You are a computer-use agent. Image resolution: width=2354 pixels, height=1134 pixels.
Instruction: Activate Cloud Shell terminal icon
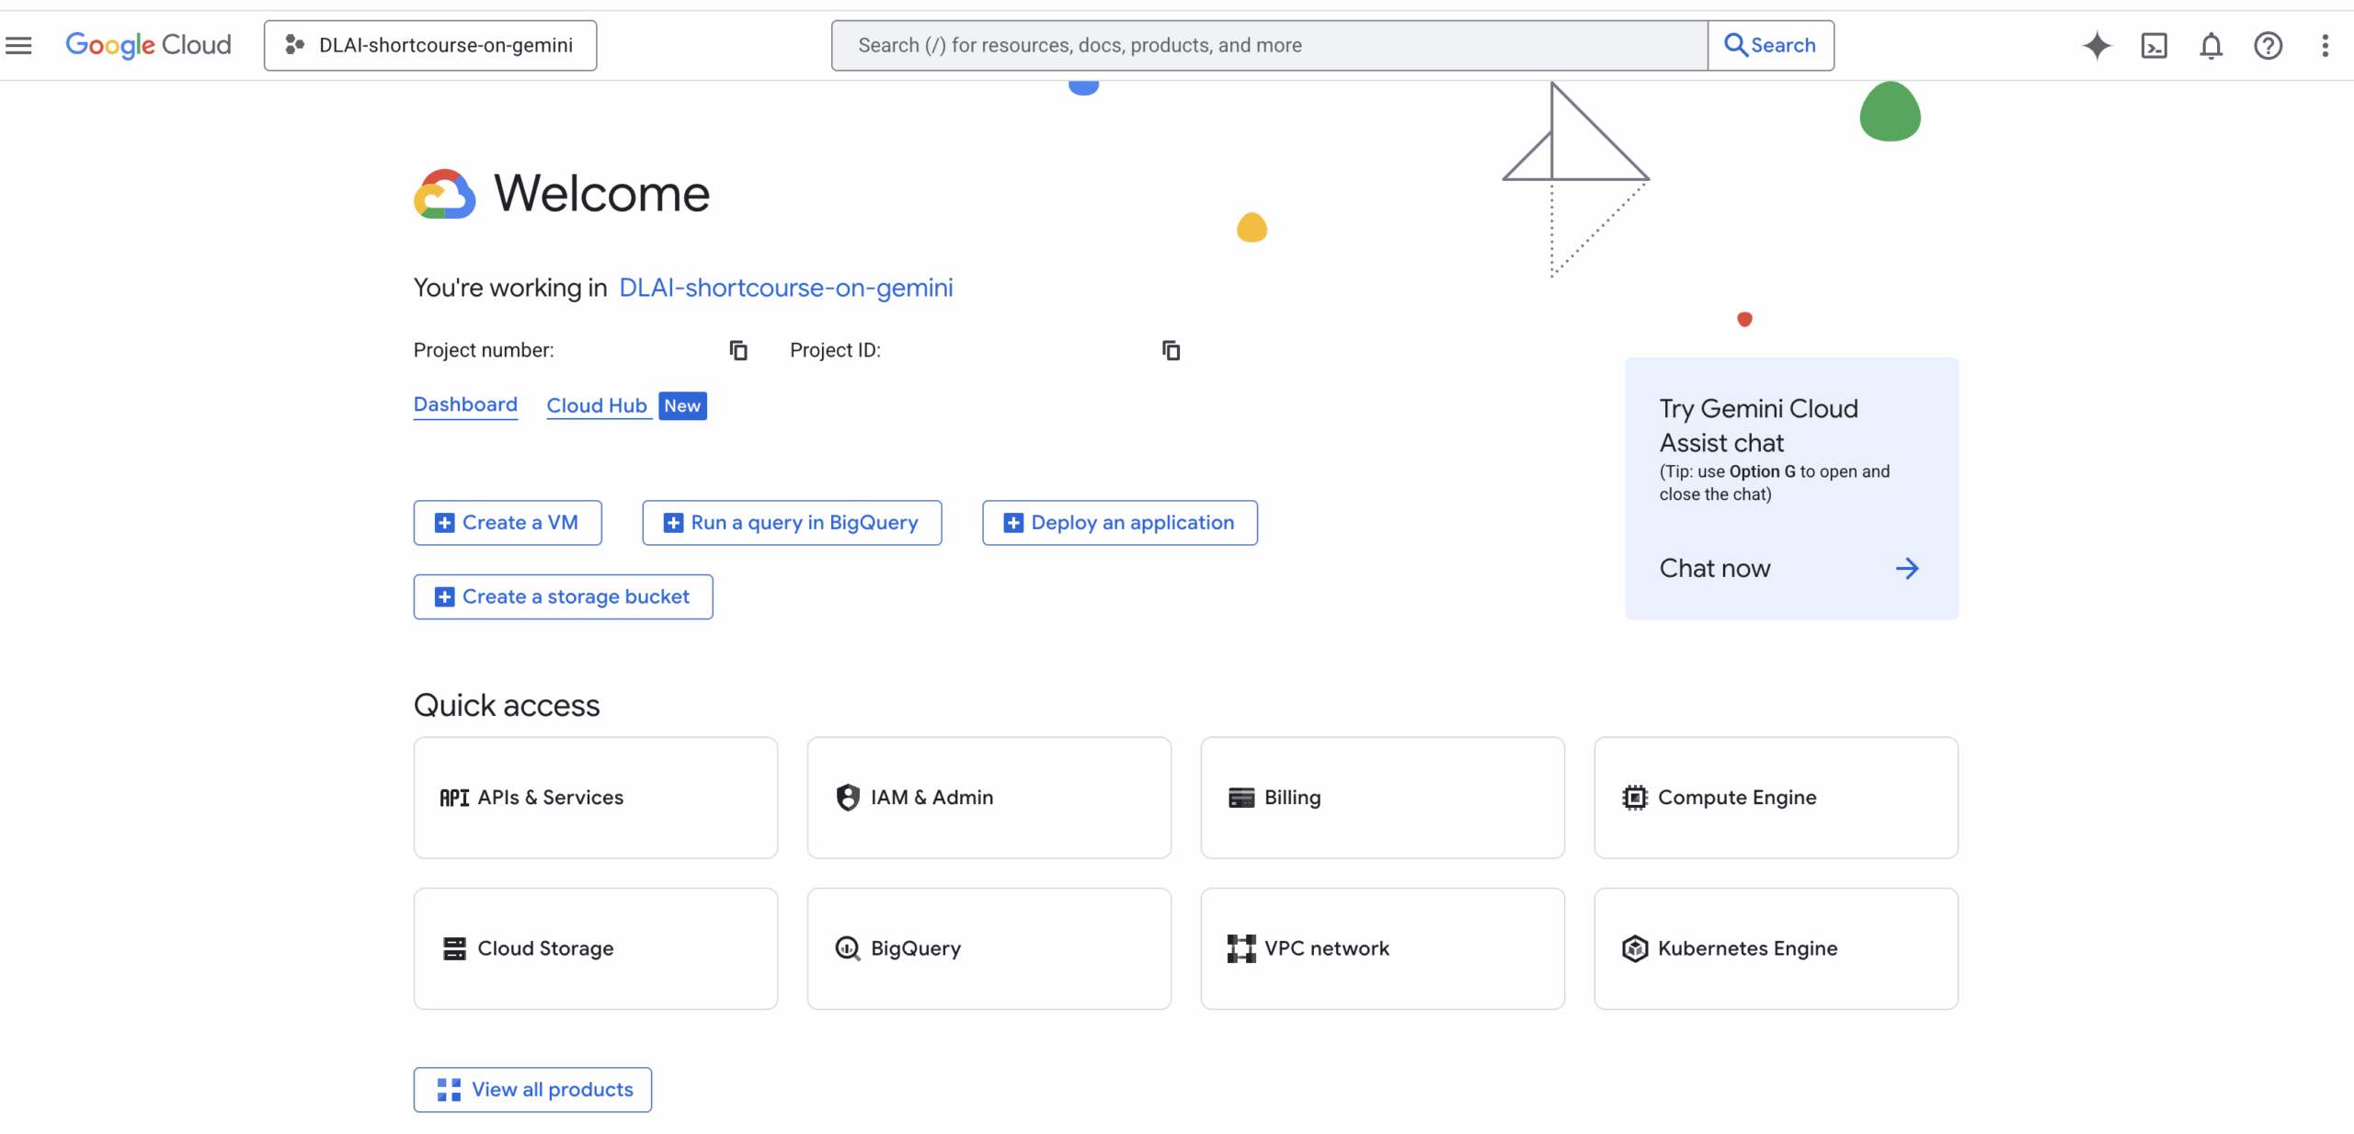(x=2154, y=45)
